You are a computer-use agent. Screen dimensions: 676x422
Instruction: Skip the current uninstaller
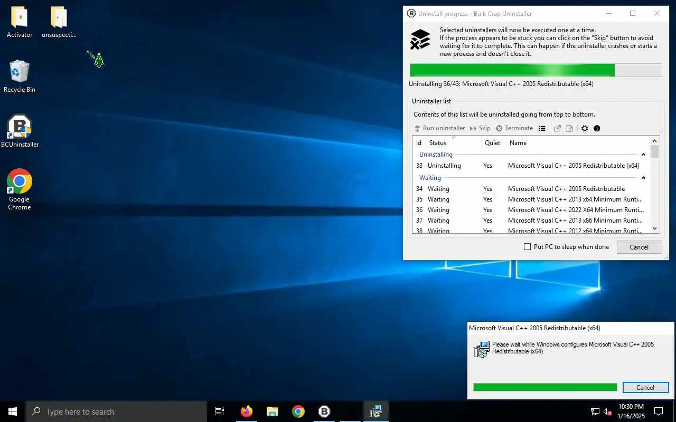[x=480, y=128]
